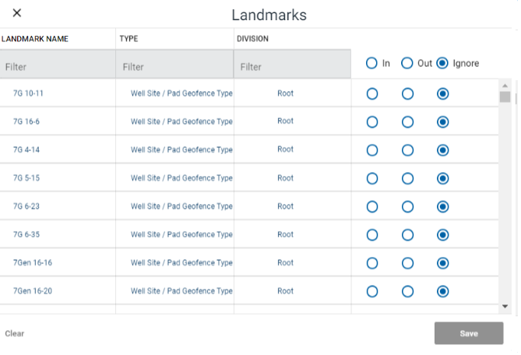Click the Save button
Image resolution: width=521 pixels, height=355 pixels.
469,333
